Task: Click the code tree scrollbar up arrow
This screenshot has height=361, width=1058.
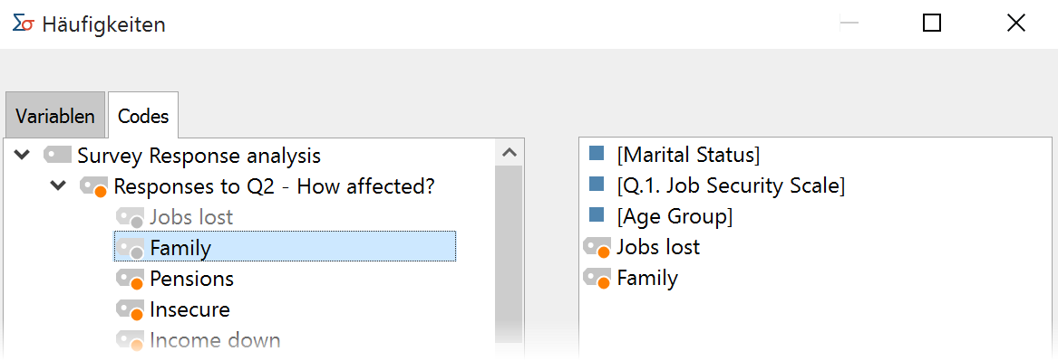Action: (x=510, y=153)
